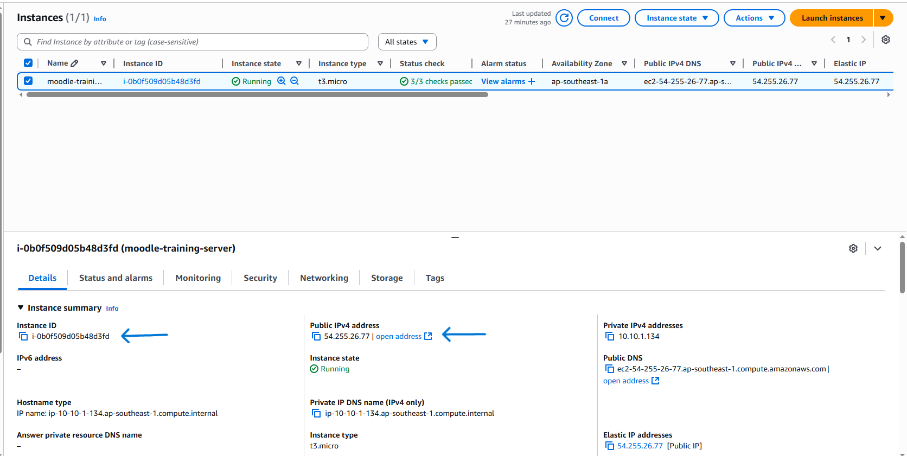Click Launch instances button
907x456 pixels.
pyautogui.click(x=832, y=18)
